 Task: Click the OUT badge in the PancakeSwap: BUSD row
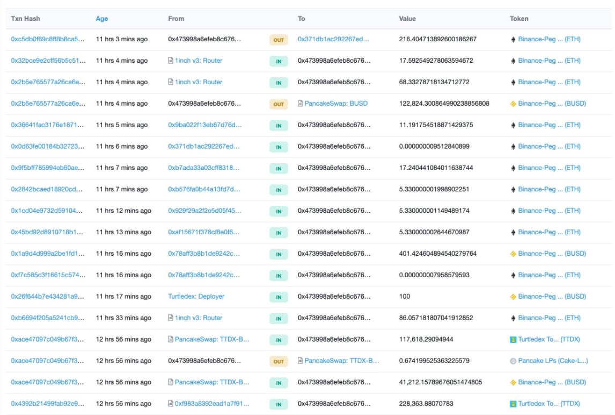pyautogui.click(x=279, y=104)
